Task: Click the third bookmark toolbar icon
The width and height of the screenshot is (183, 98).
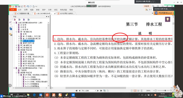Action: [x=24, y=20]
